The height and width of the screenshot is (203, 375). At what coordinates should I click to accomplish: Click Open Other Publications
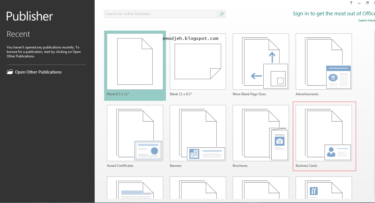click(38, 72)
